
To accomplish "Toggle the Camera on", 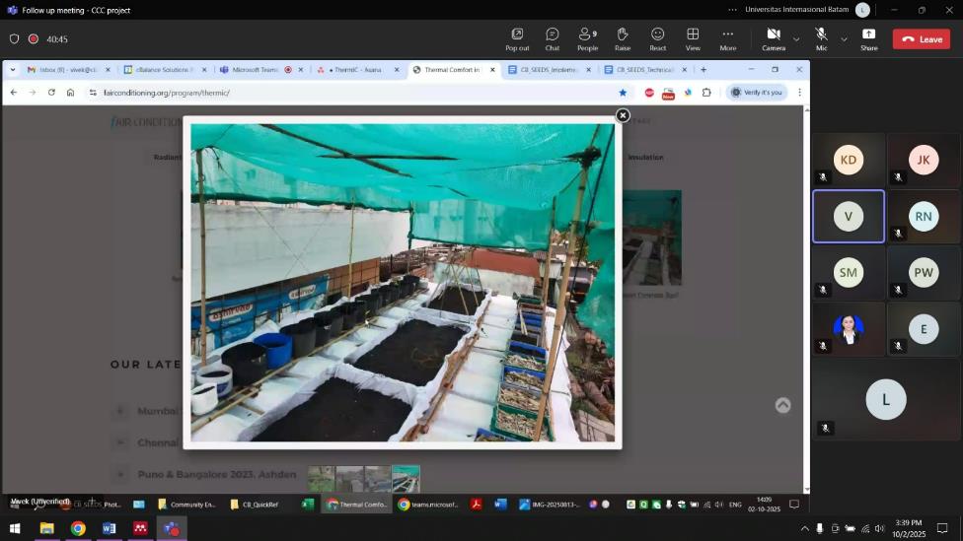I will [774, 38].
